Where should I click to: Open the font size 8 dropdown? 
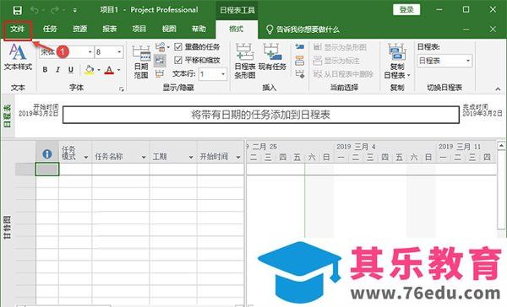tap(119, 52)
